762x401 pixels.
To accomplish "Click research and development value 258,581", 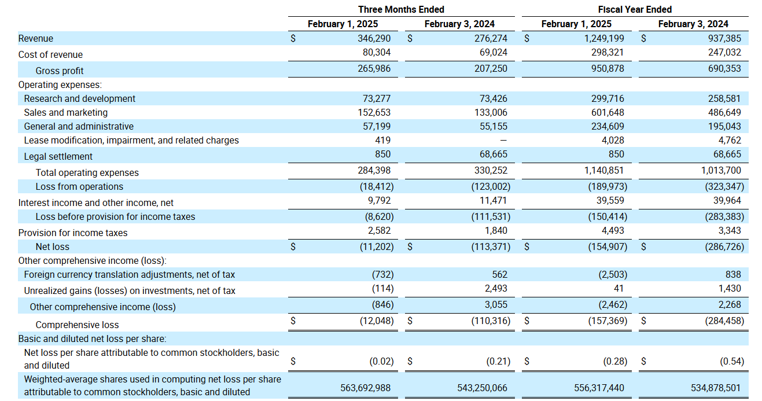I will pos(724,98).
